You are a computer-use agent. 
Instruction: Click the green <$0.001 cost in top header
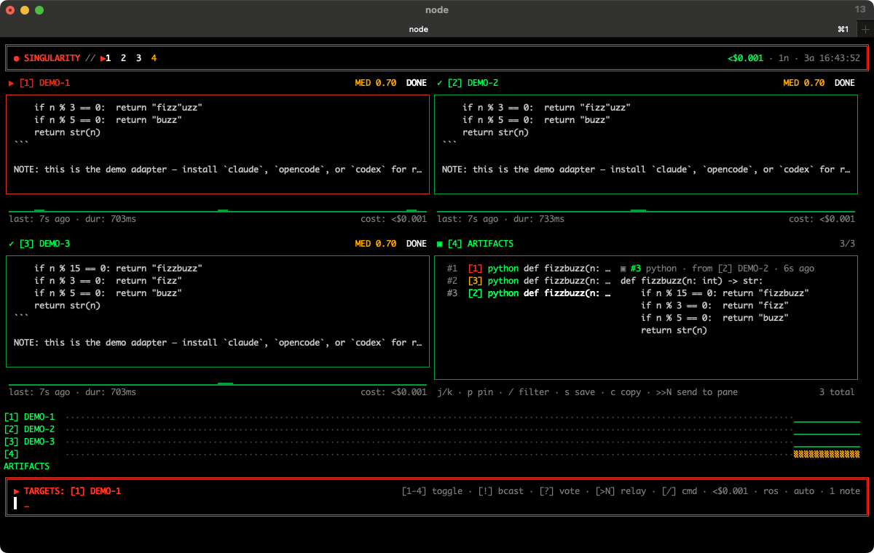point(745,58)
